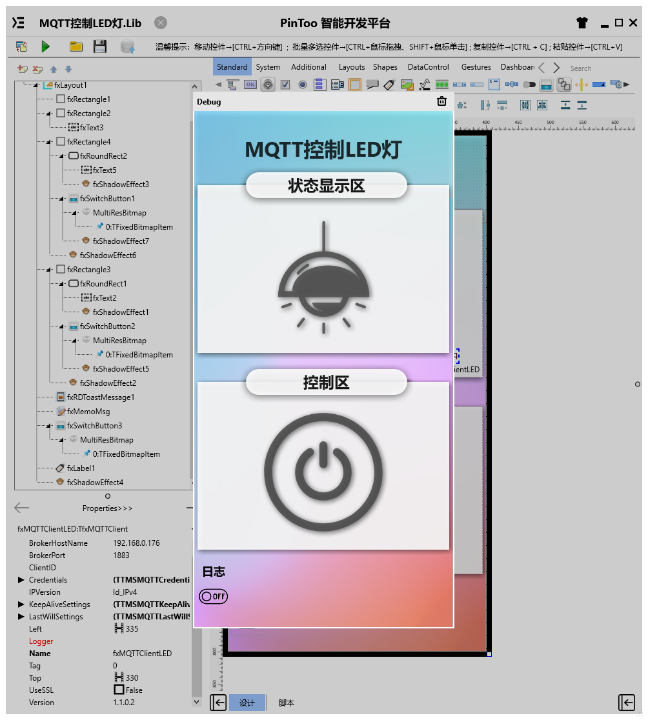648x720 pixels.
Task: Click the properties scrollbar down arrow
Action: pyautogui.click(x=197, y=702)
